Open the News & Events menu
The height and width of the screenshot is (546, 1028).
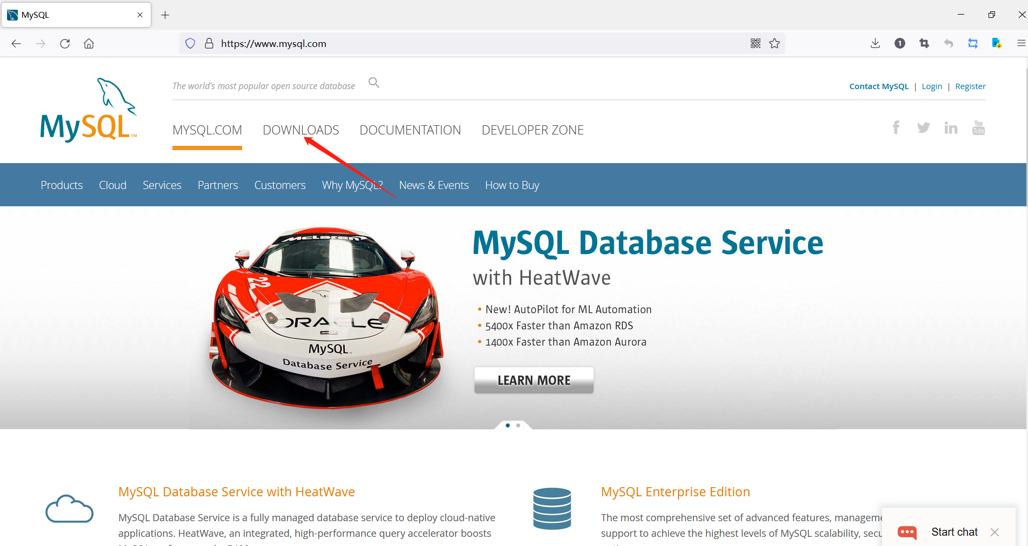434,185
